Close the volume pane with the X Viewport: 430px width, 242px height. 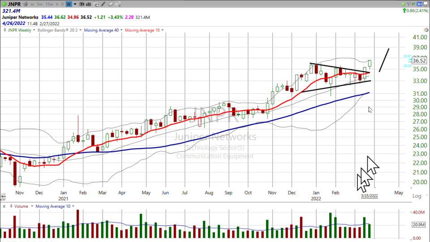point(4,206)
